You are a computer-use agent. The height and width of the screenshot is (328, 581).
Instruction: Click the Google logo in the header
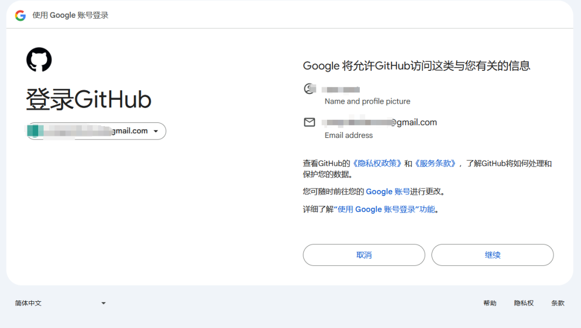point(20,15)
